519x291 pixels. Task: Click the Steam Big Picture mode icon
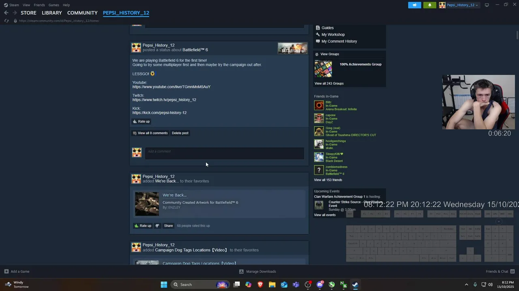tap(487, 5)
